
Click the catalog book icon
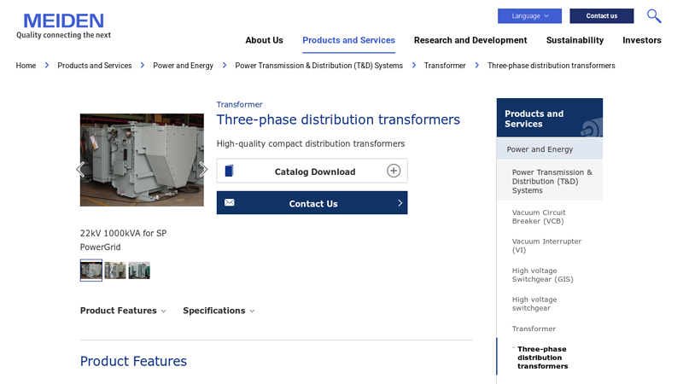[230, 171]
